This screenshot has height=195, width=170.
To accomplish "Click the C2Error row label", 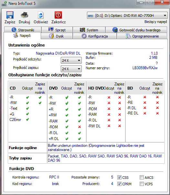I will 15,120.
